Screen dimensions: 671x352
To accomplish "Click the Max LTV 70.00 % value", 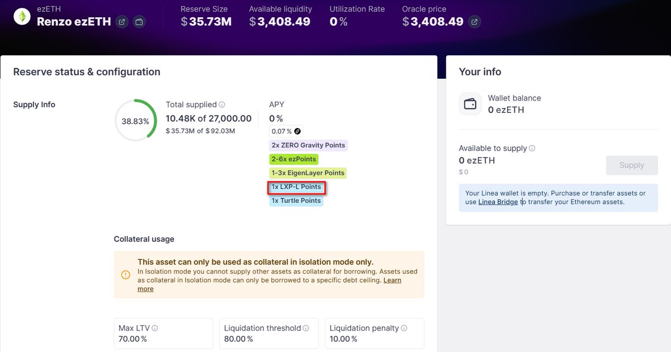I will pyautogui.click(x=133, y=339).
